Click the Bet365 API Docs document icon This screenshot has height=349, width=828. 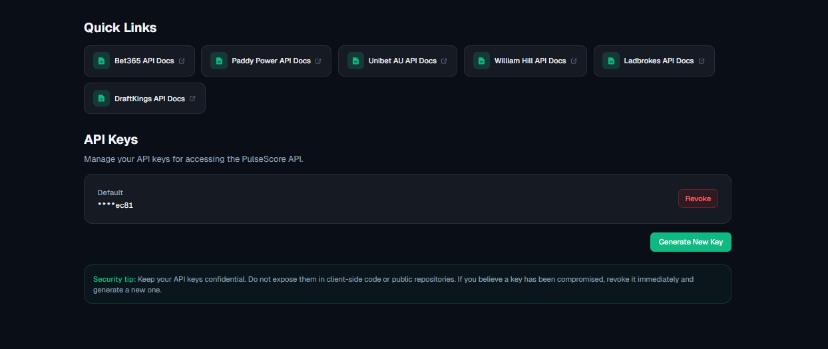[x=102, y=61]
